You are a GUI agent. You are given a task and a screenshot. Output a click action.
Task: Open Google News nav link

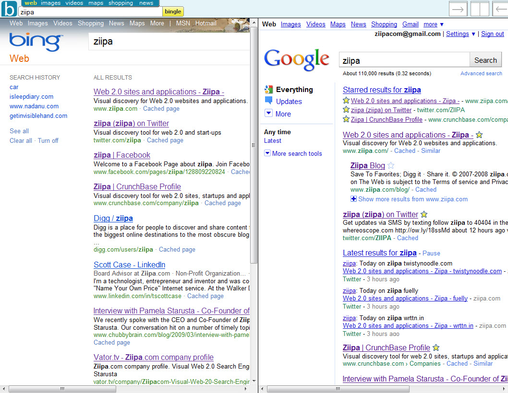point(358,24)
